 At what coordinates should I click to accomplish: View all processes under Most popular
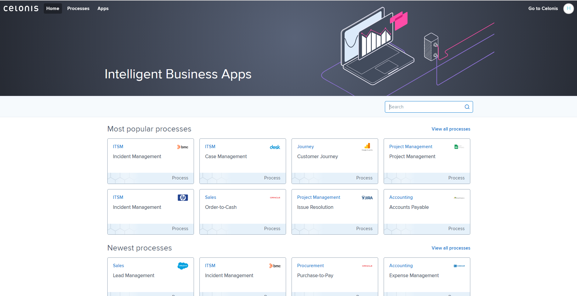451,129
